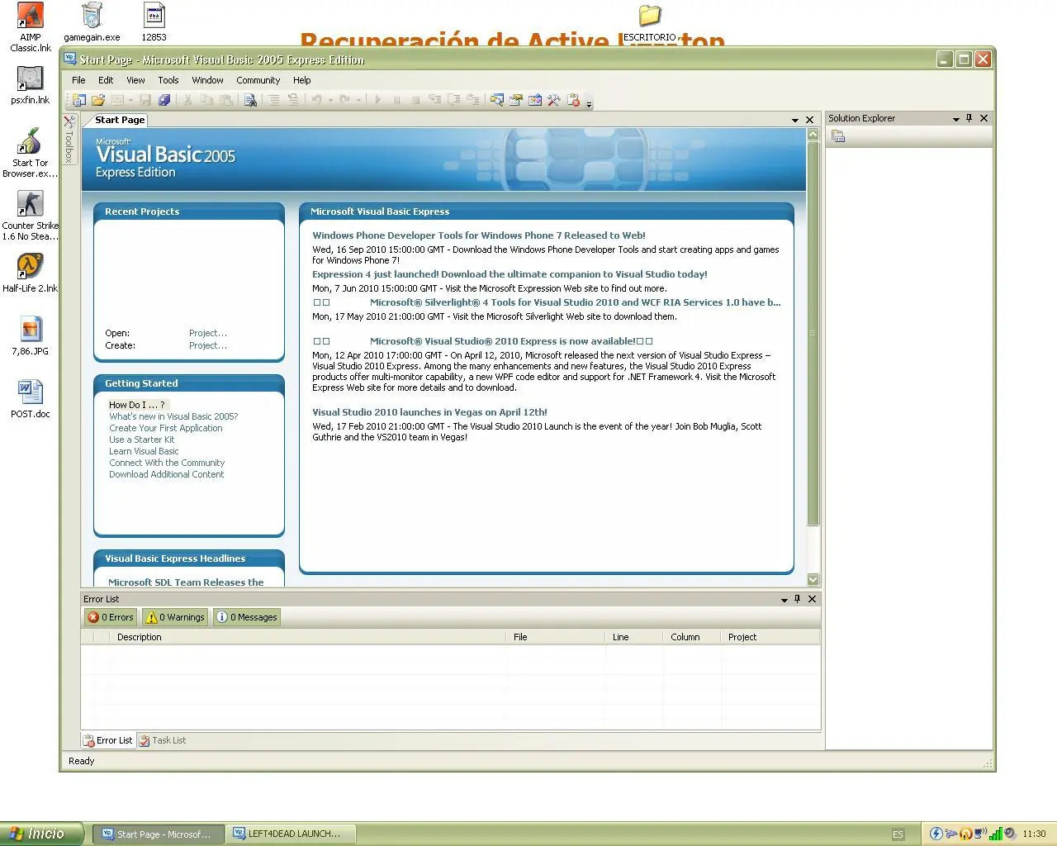1057x846 pixels.
Task: Click the Solution Explorer properties icon
Action: point(838,136)
